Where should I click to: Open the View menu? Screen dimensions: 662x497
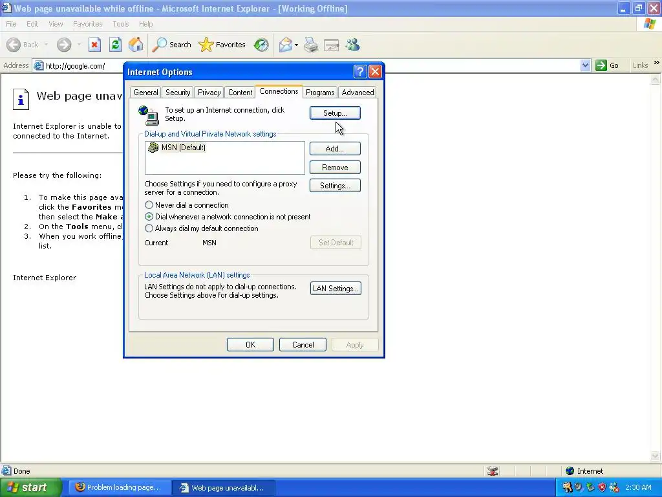click(56, 24)
